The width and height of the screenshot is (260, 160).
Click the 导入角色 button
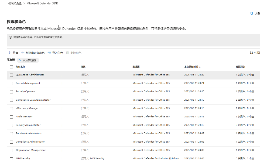click(x=55, y=53)
